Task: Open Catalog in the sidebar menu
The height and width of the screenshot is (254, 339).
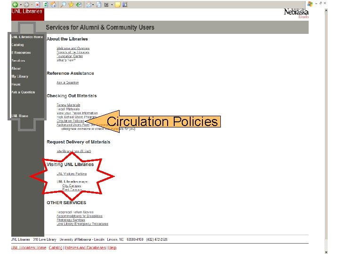Action: coord(18,45)
